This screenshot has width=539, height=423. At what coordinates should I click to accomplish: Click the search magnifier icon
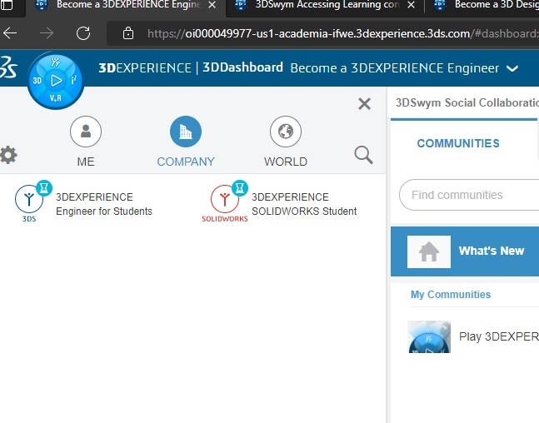363,155
